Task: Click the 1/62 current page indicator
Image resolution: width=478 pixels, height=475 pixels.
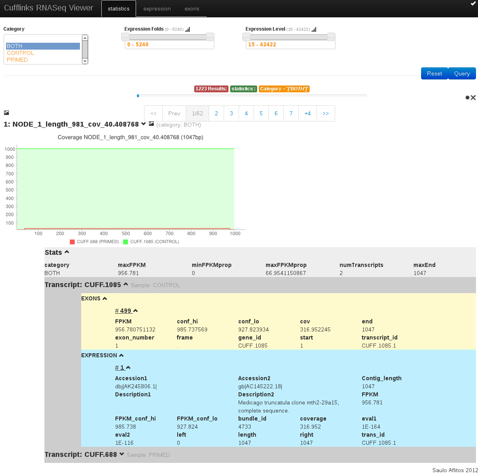Action: [x=197, y=113]
